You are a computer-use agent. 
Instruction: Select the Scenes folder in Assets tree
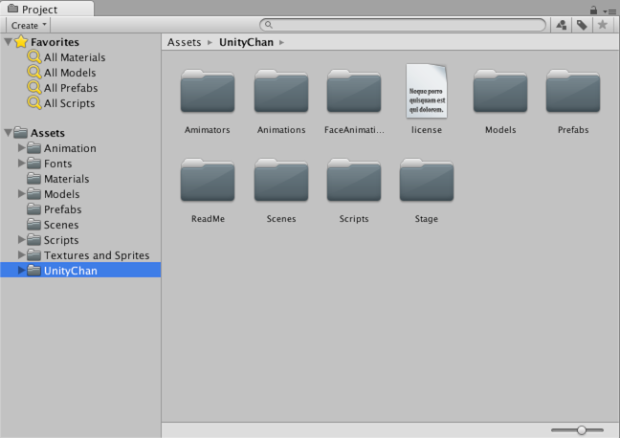[53, 225]
